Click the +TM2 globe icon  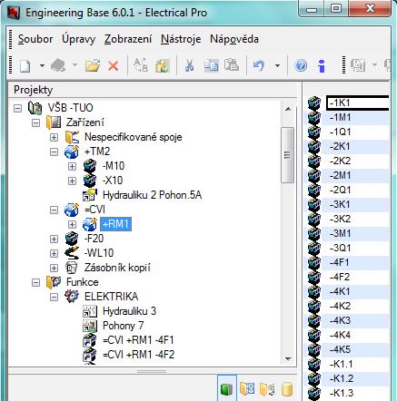[x=72, y=152]
